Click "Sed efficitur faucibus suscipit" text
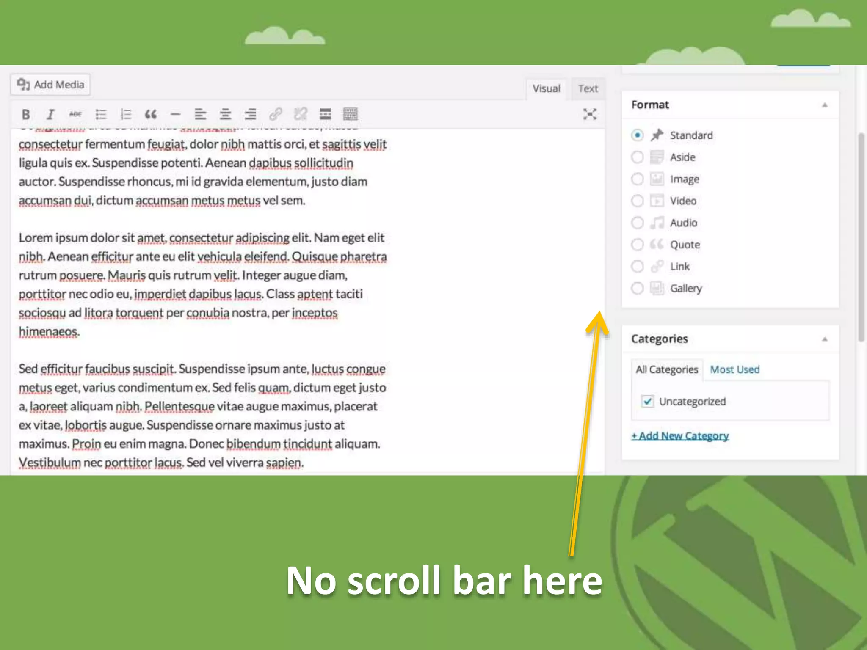 coord(97,369)
